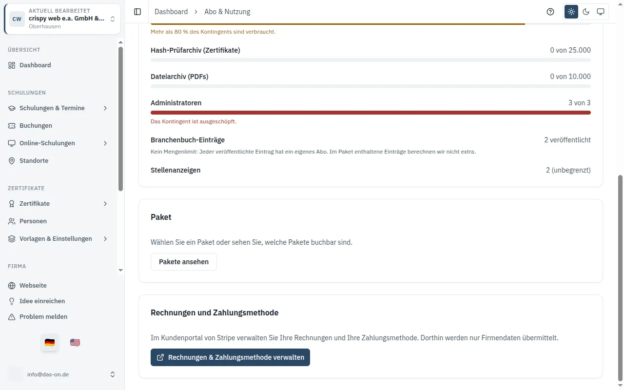Open the crispy web company switcher
The height and width of the screenshot is (390, 624).
click(x=62, y=19)
